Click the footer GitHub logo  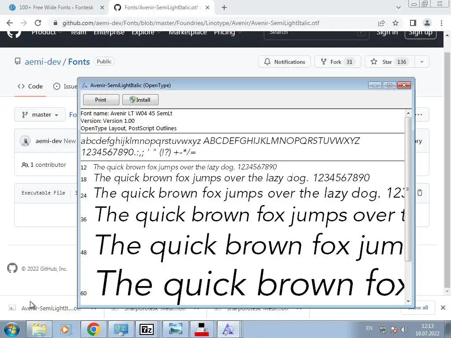[x=12, y=268]
